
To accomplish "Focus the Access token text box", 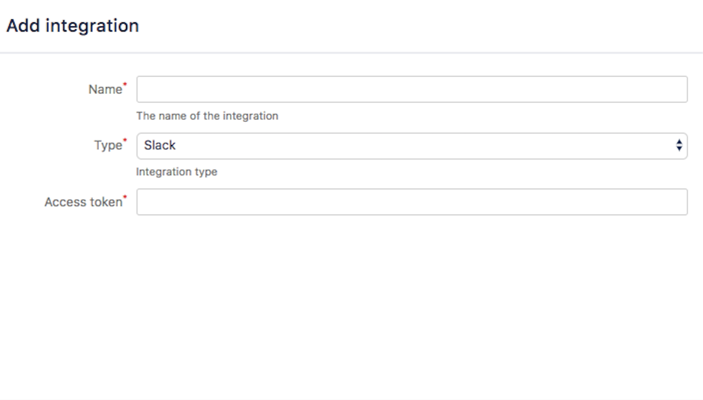I will click(412, 202).
